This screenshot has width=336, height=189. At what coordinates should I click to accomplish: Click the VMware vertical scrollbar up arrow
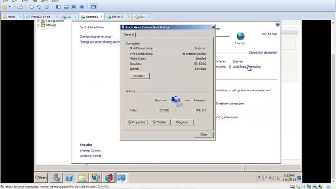coord(333,23)
